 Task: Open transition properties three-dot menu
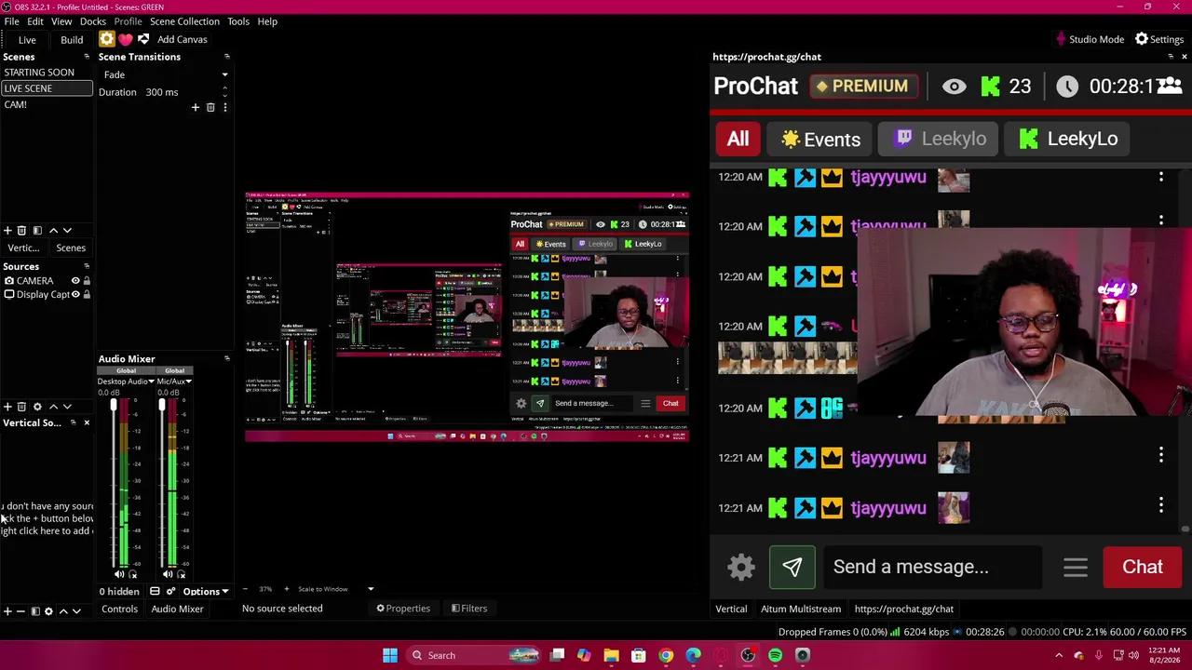[x=224, y=107]
